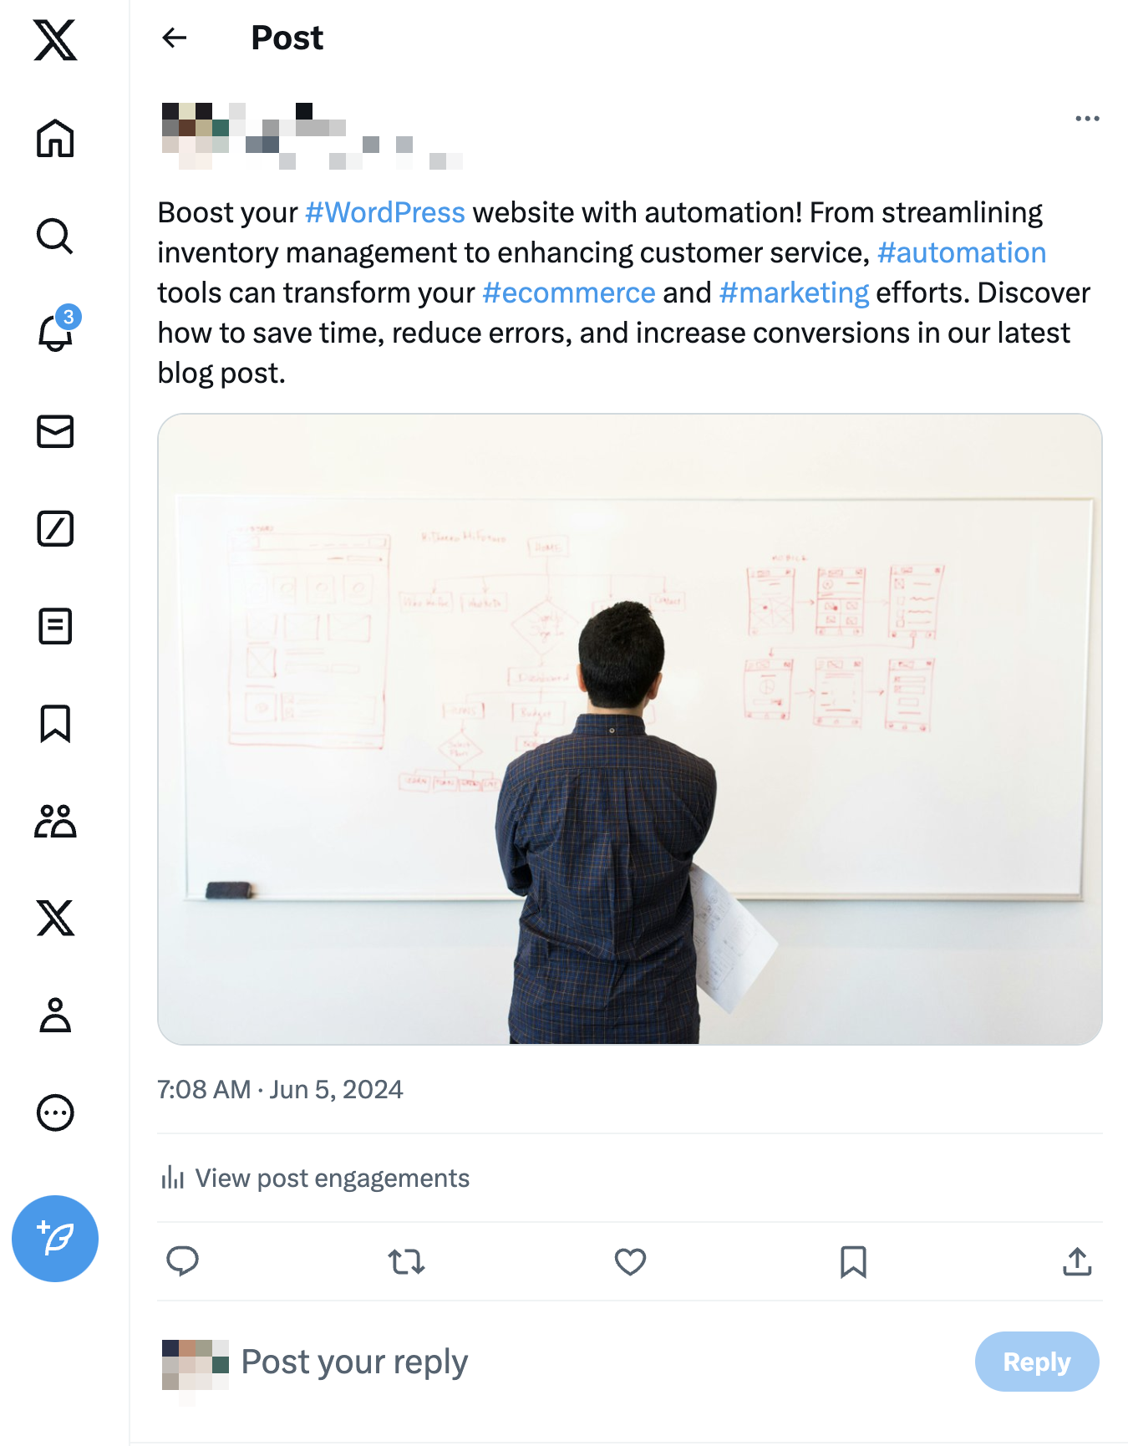1128x1446 pixels.
Task: Open Communities in the sidebar
Action: click(55, 821)
